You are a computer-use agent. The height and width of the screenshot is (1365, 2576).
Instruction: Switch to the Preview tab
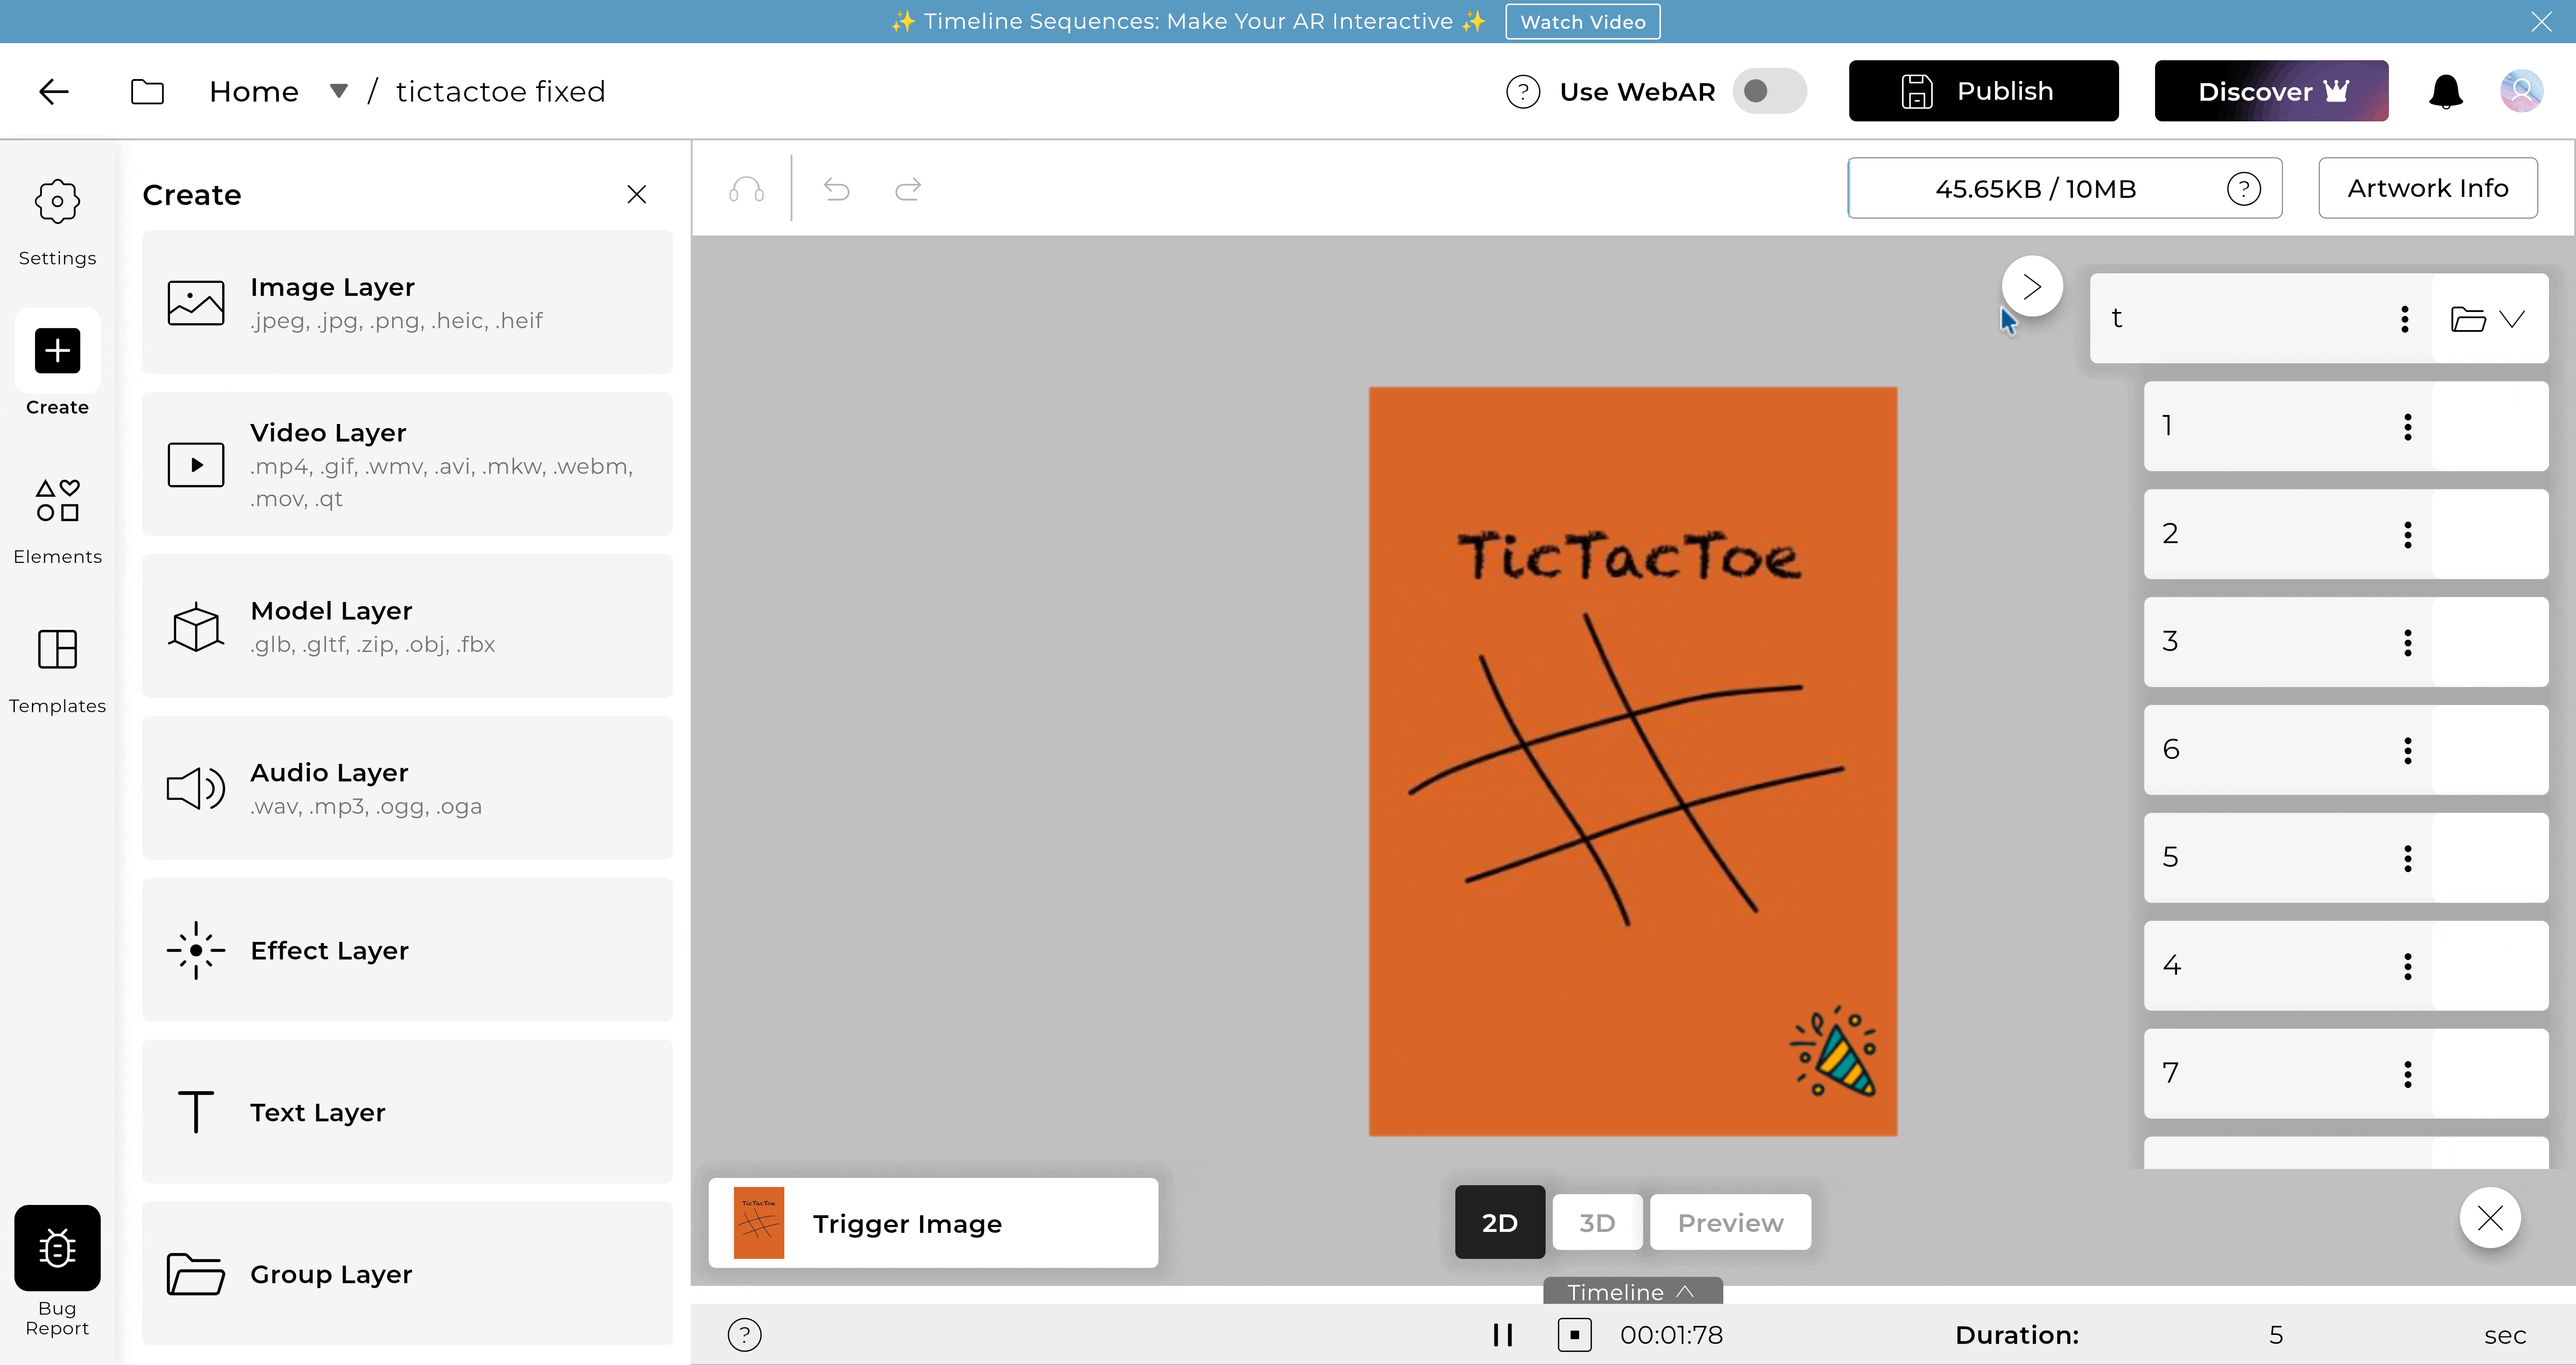coord(1730,1222)
